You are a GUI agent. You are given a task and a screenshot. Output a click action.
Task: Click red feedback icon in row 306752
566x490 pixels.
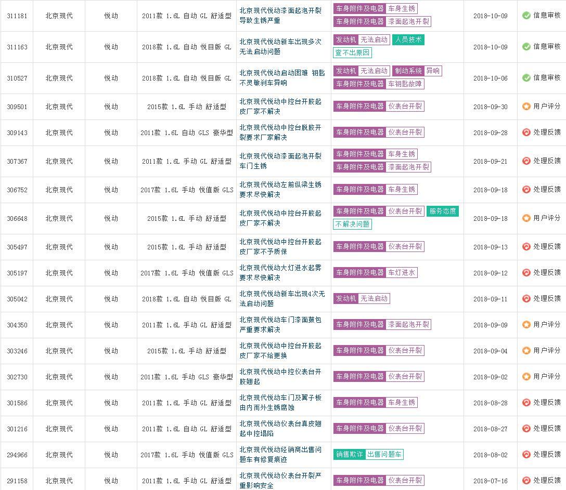pyautogui.click(x=526, y=189)
